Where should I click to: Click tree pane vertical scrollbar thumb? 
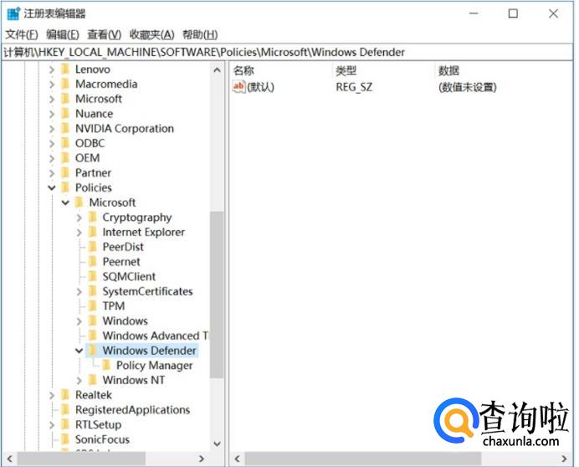(x=218, y=295)
